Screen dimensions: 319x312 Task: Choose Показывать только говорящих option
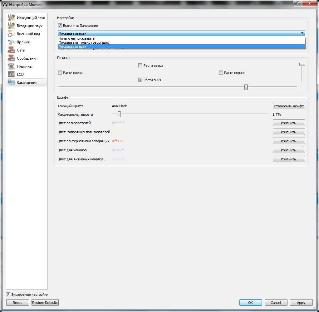point(84,42)
